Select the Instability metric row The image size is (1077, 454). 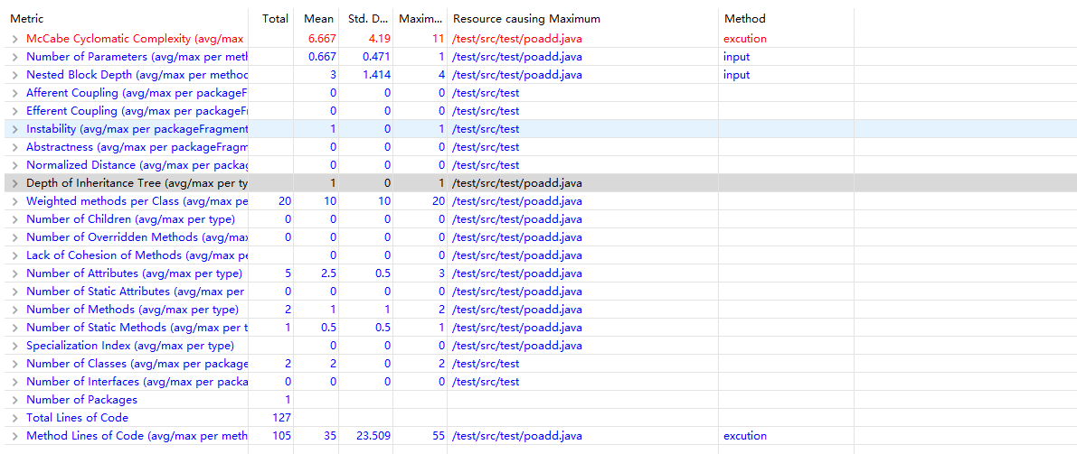click(x=136, y=129)
